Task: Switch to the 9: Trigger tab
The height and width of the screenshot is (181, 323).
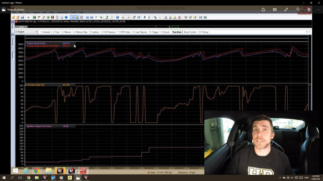Action: 154,32
